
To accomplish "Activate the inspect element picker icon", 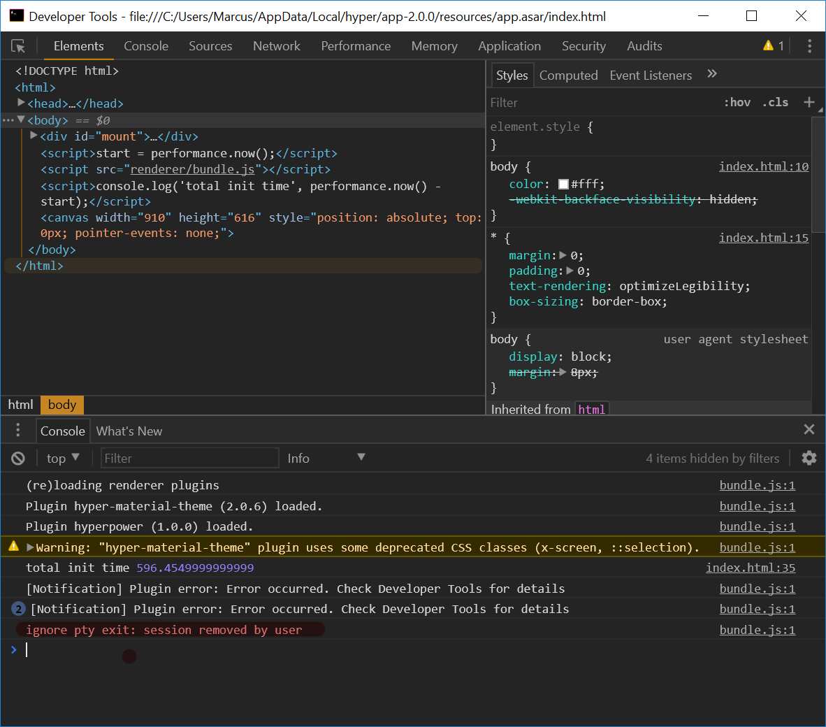I will tap(18, 46).
